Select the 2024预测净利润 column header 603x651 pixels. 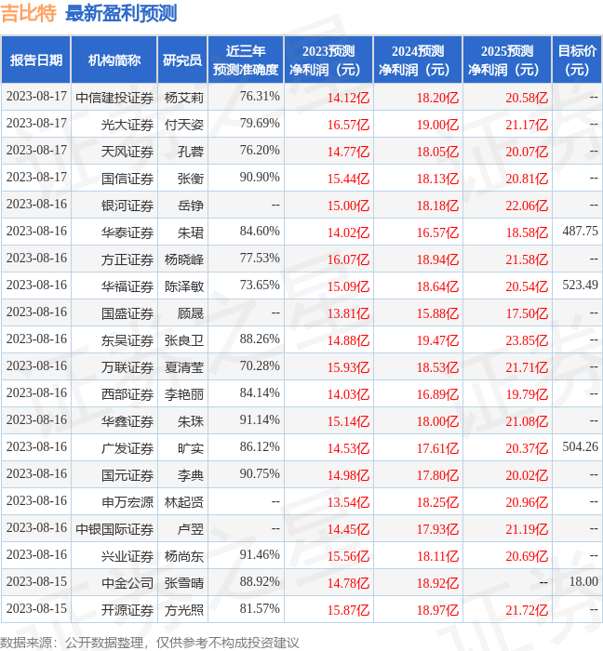coord(418,60)
